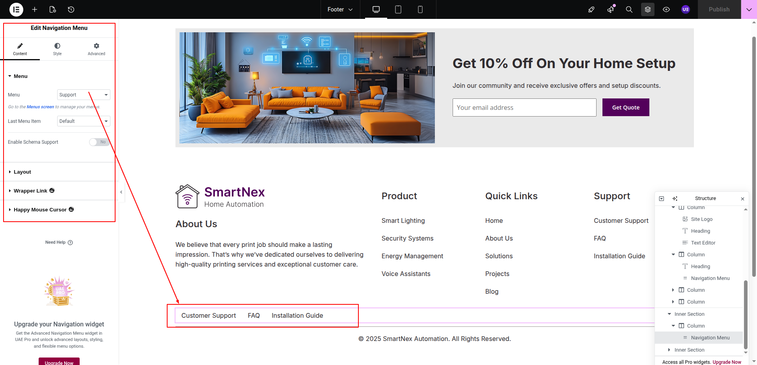Expand the Wrapper Link section
This screenshot has width=757, height=365.
[30, 191]
